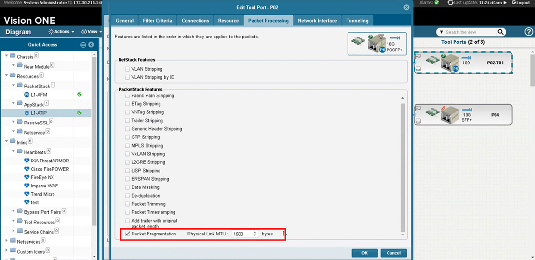535x260 pixels.
Task: Enable the VLAN Stripping checkbox
Action: (x=127, y=69)
